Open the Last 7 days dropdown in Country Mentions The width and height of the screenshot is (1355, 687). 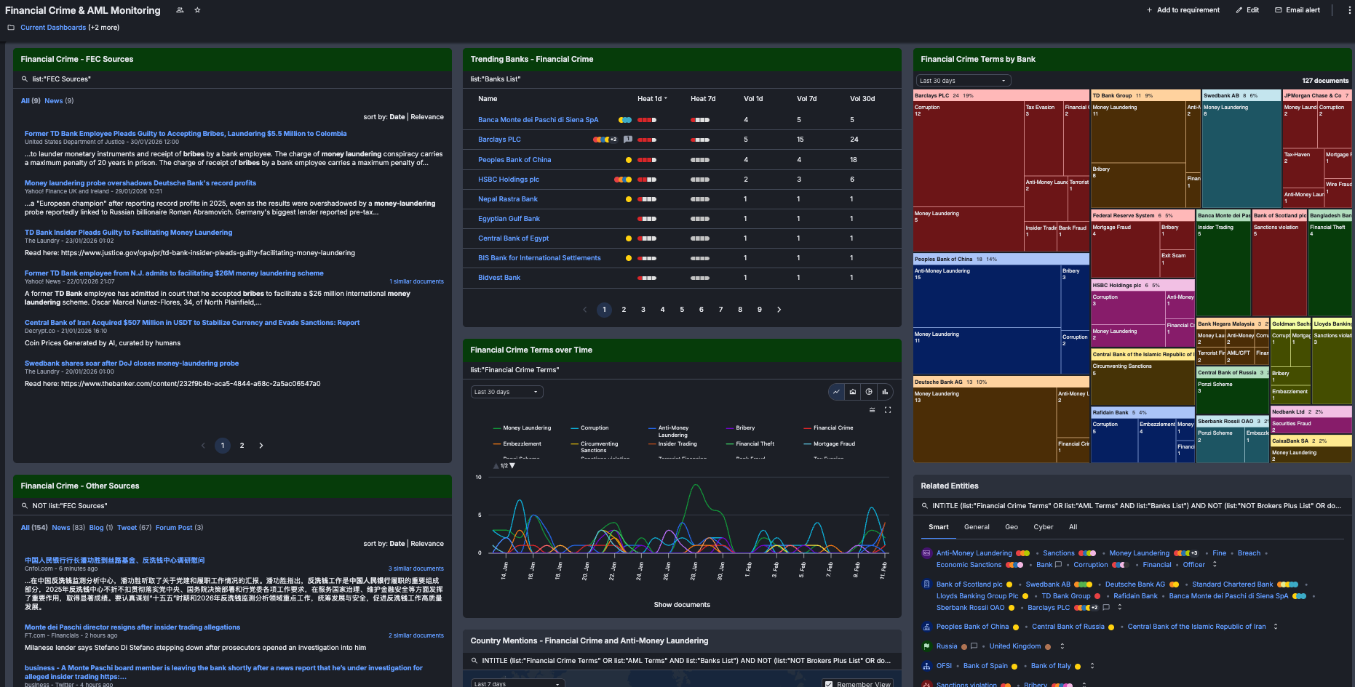(x=517, y=684)
